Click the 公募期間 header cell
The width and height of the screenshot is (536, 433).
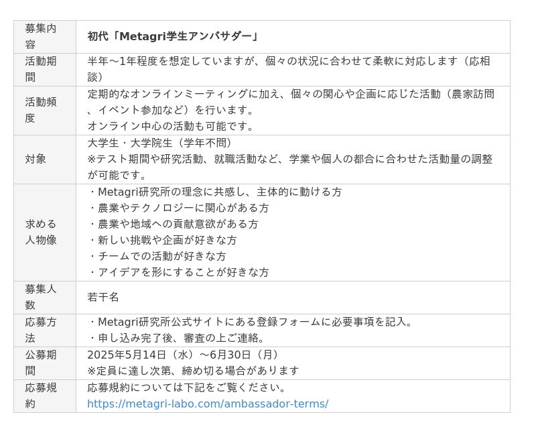45,363
